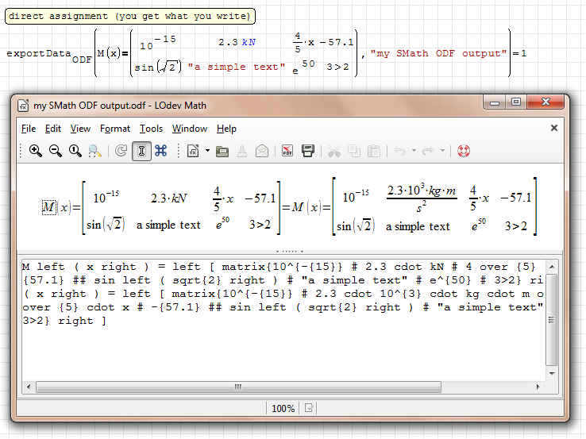Screen dimensions: 586x439
Task: Click the Open file folder icon
Action: pos(223,151)
